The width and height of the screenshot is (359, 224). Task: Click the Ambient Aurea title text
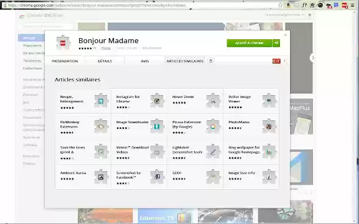(x=73, y=173)
